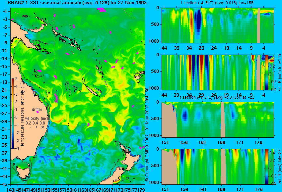Click the '-23' latitude label on the map axis
Image resolution: width=282 pixels, height=192 pixels.
(4, 98)
